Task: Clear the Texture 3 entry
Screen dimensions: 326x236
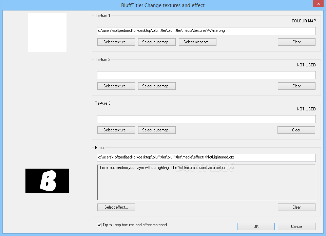Action: click(x=296, y=130)
